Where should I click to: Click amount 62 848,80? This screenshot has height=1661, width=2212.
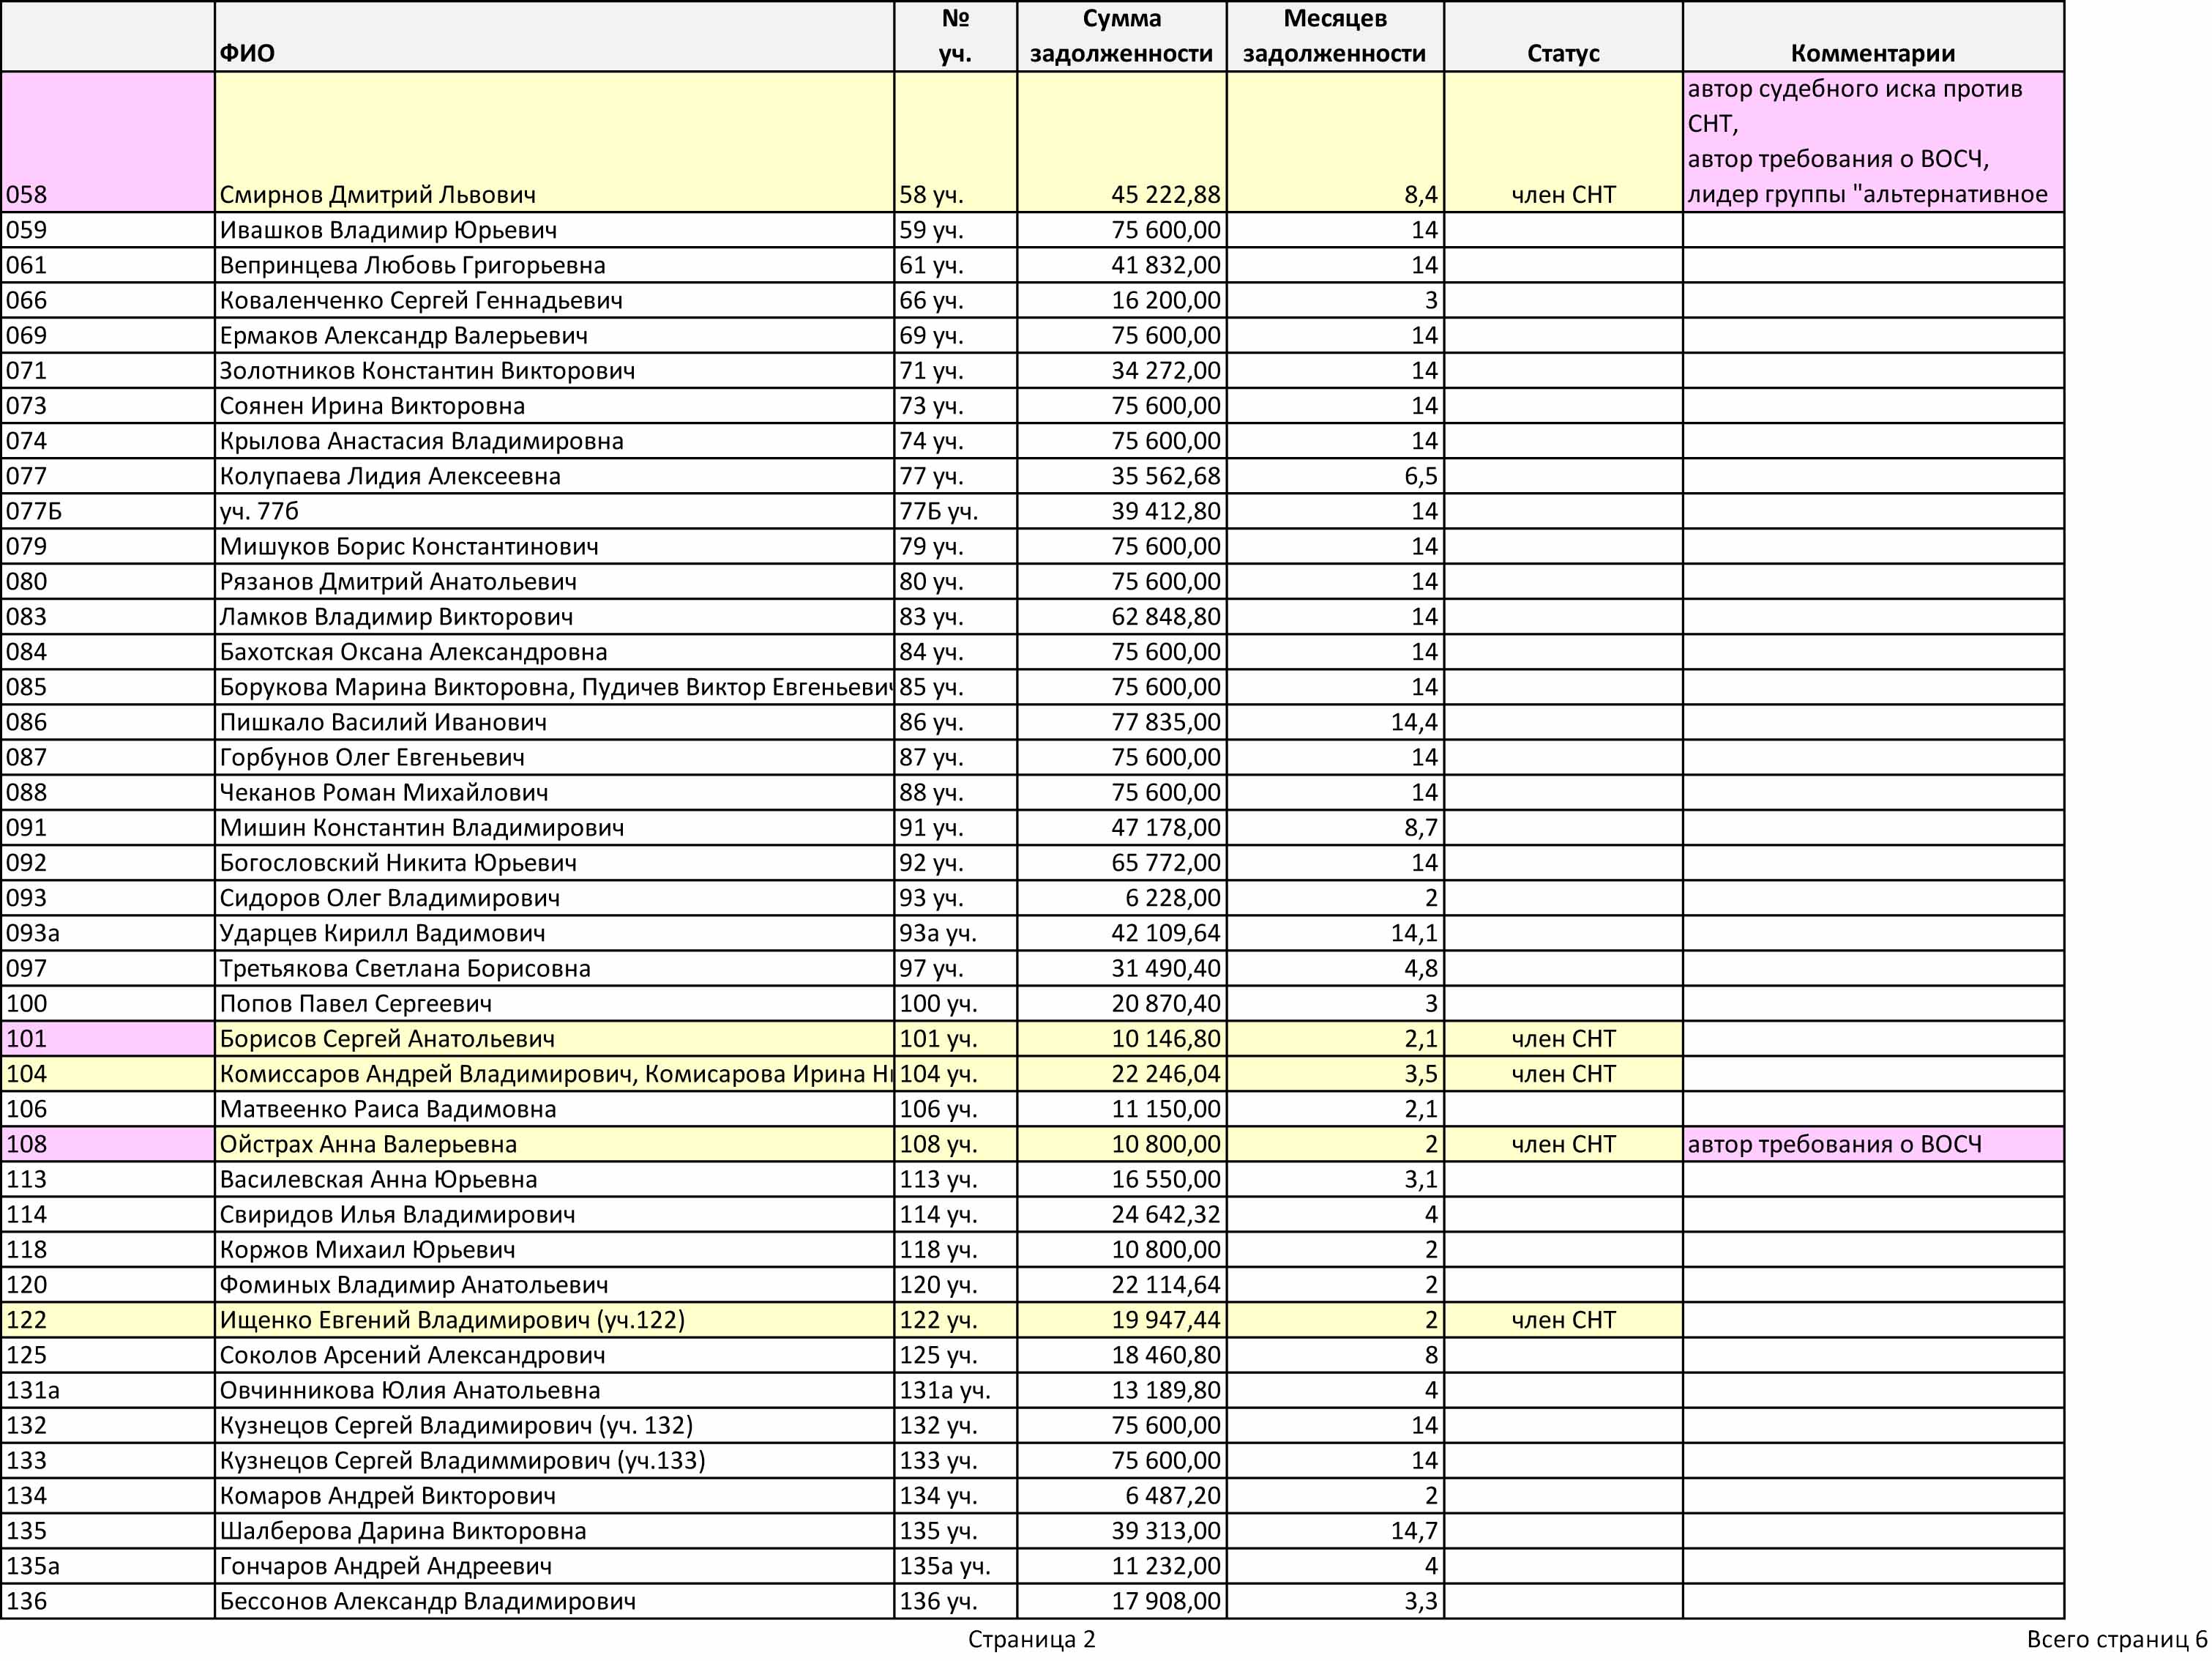tap(1166, 617)
